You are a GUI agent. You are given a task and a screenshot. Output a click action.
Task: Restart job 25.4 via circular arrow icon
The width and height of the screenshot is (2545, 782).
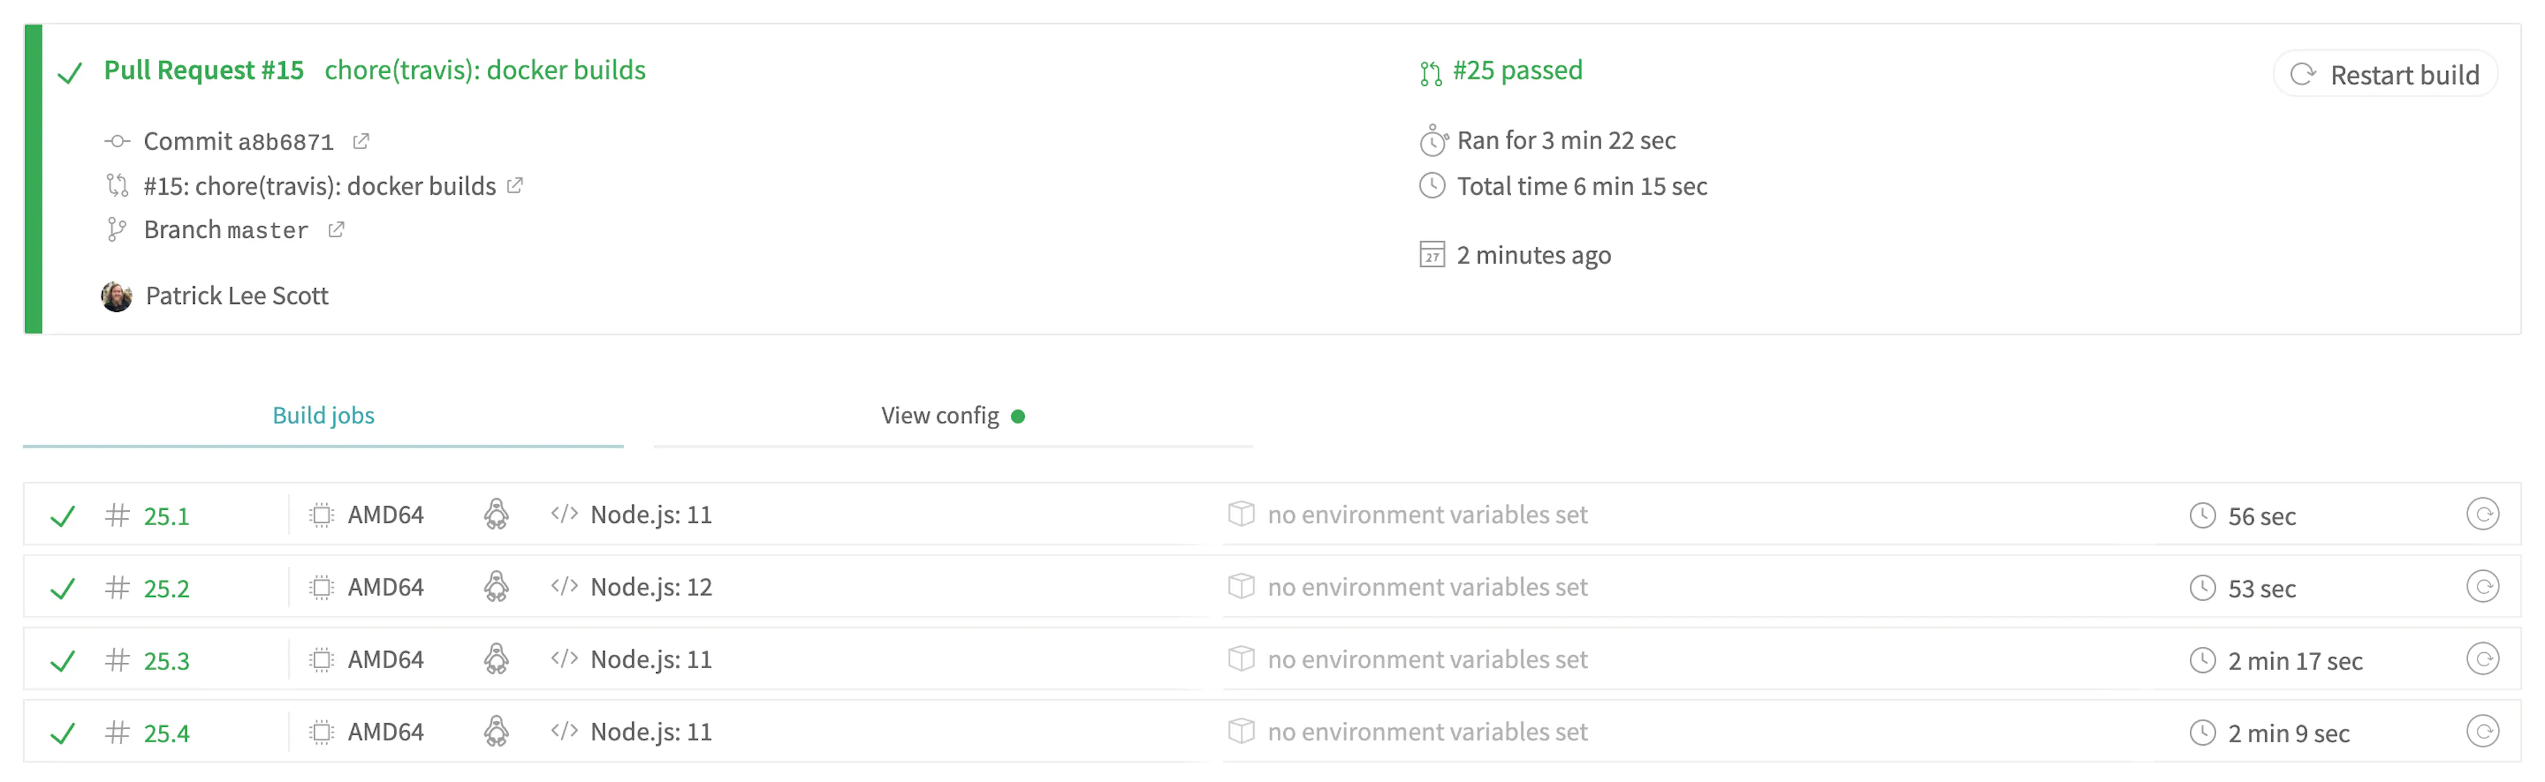tap(2482, 732)
